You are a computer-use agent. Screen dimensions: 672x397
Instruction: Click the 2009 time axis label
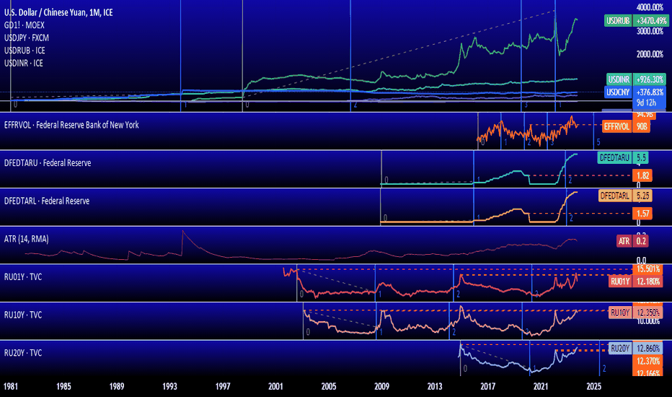[382, 387]
